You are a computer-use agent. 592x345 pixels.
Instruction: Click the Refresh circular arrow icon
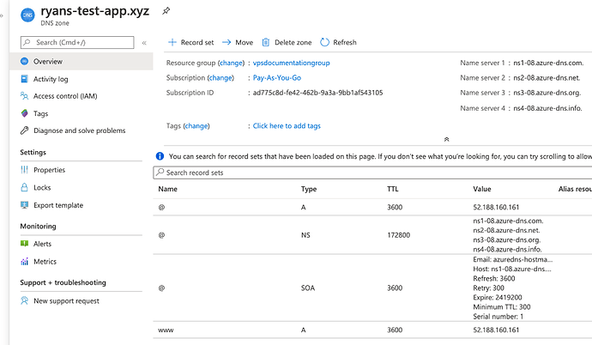tap(324, 42)
